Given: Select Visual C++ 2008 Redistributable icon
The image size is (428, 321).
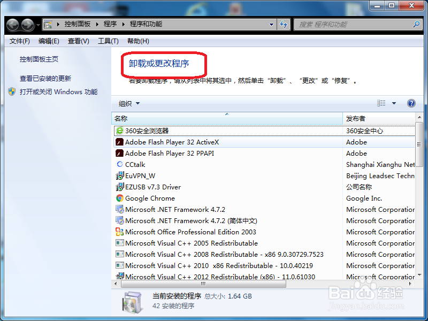Looking at the screenshot, I should coord(119,254).
